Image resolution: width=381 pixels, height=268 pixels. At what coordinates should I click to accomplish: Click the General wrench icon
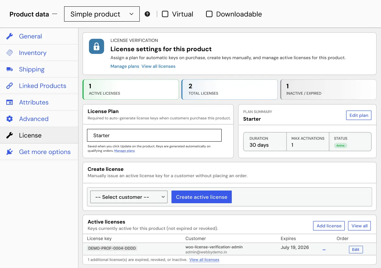[x=10, y=36]
